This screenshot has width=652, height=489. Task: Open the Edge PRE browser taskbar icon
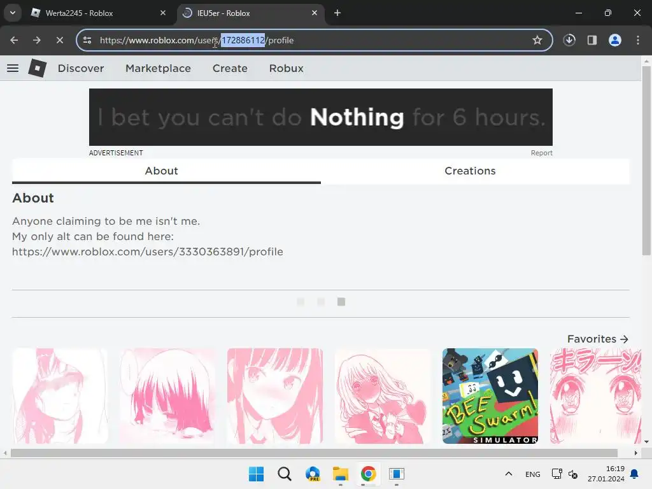[x=313, y=474]
